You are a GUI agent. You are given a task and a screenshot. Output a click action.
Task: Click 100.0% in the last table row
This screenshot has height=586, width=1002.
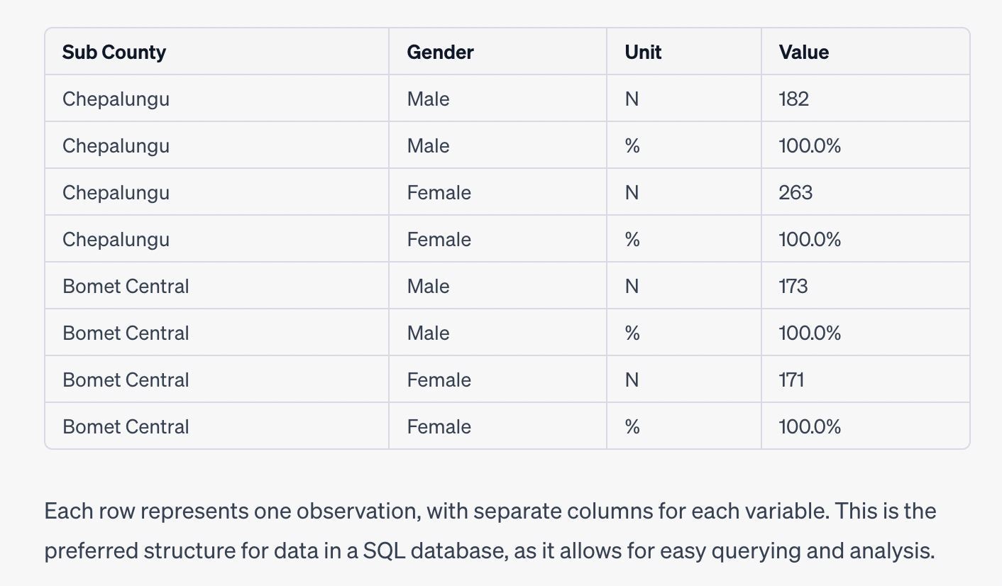[x=809, y=426]
